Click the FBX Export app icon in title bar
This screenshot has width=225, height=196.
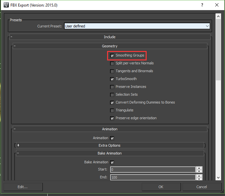click(6, 5)
